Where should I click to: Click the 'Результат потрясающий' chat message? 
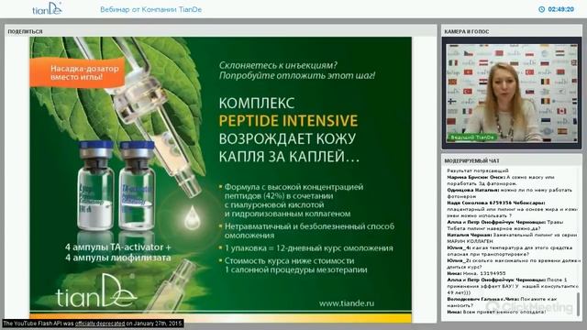pyautogui.click(x=478, y=170)
